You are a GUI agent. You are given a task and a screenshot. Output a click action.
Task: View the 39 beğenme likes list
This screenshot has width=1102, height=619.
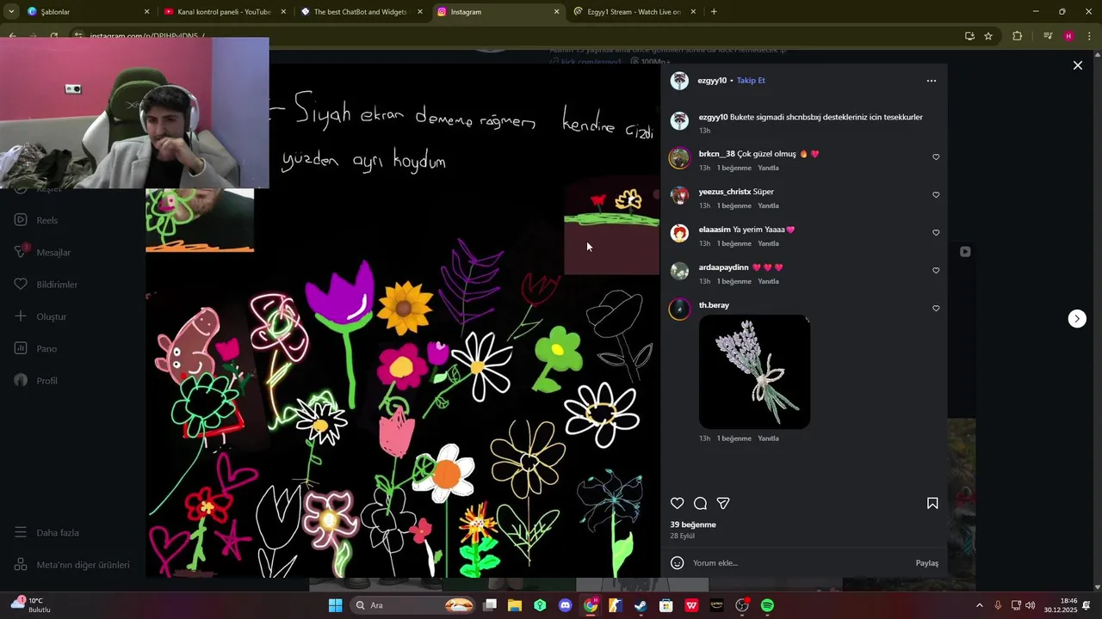(693, 524)
